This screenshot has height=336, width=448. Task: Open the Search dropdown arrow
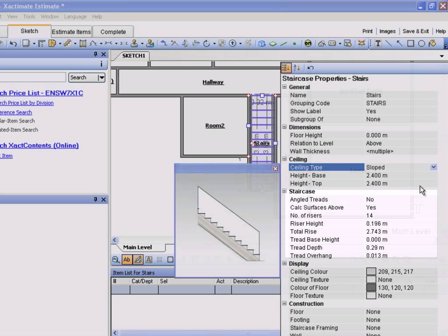point(101,77)
